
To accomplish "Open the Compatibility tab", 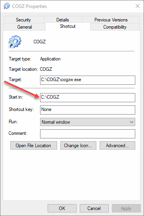I will tap(115, 27).
